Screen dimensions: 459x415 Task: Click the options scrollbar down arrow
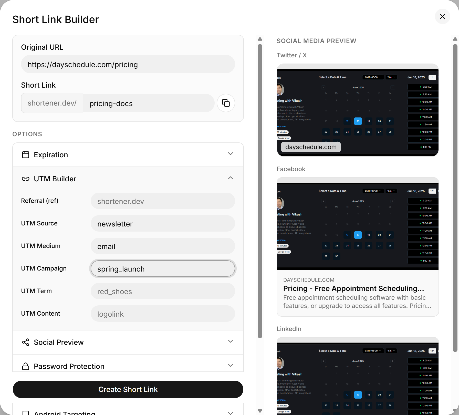260,411
